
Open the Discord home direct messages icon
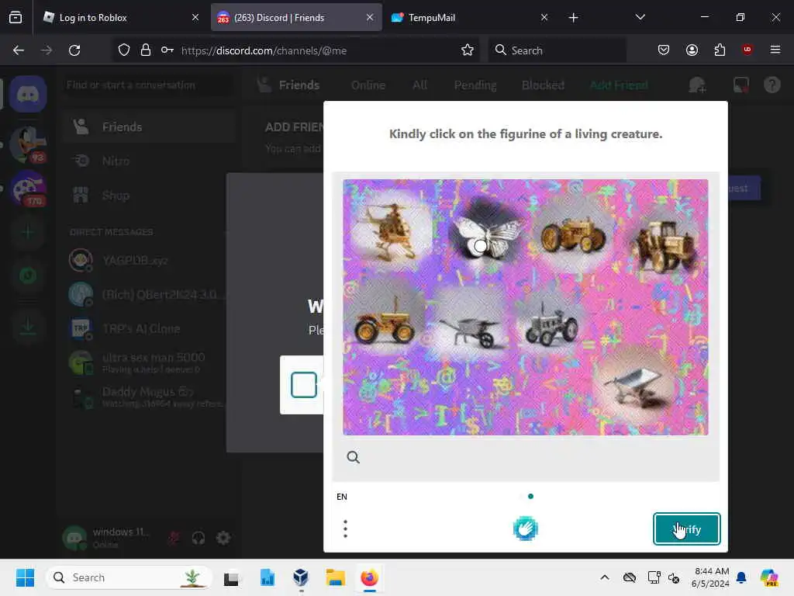click(x=29, y=94)
